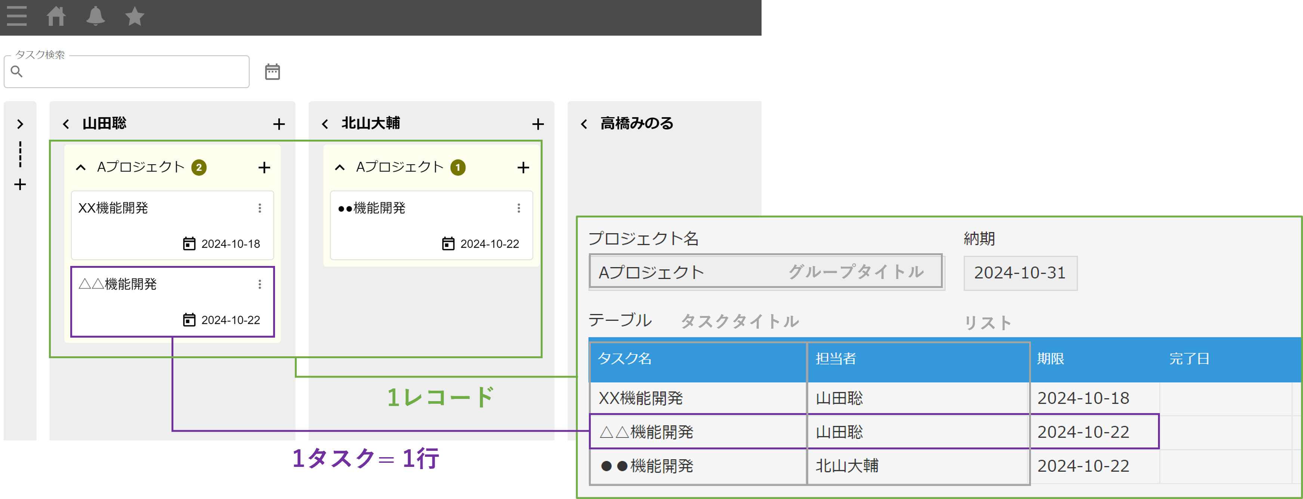This screenshot has height=499, width=1303.
Task: Expand the collapsed left column chevron
Action: [20, 124]
